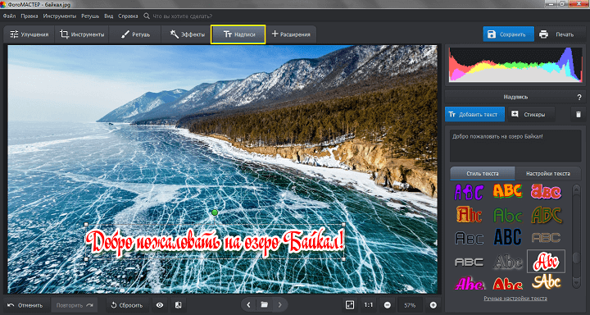Toggle the eye view-original icon

160,305
